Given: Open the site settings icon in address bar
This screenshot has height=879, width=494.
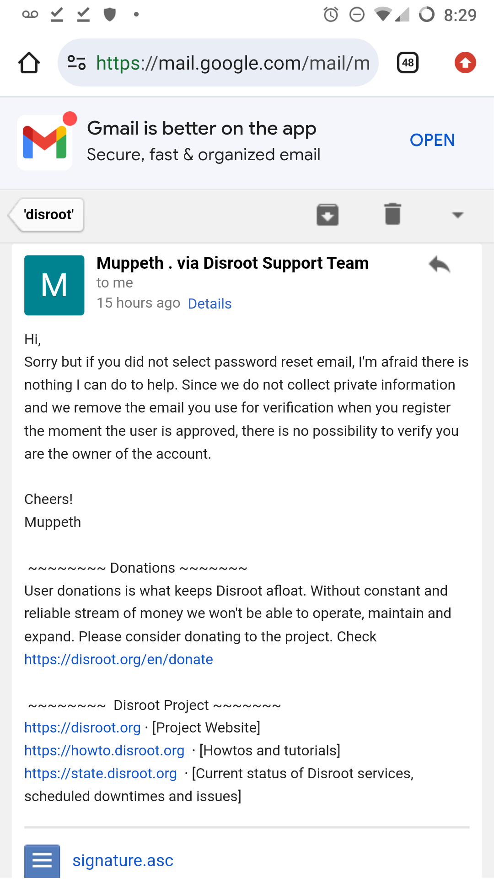Looking at the screenshot, I should pos(76,62).
